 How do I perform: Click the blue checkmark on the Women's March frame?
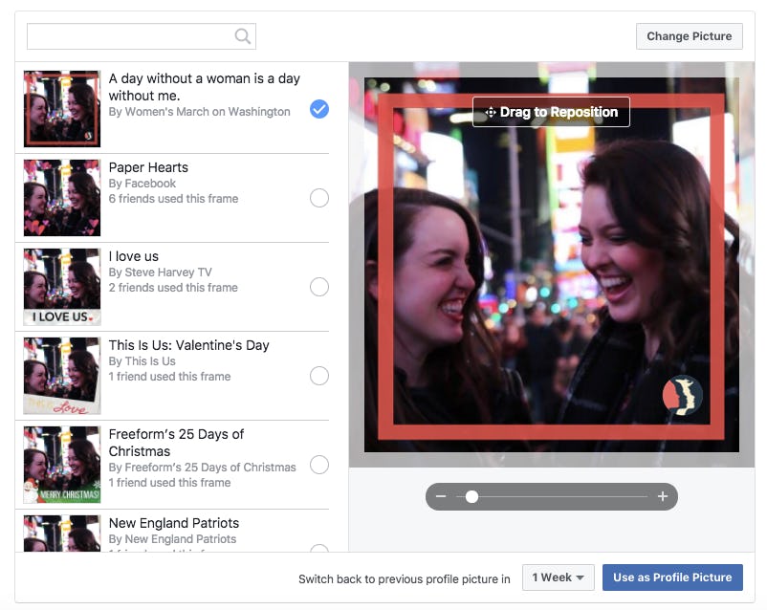click(319, 109)
